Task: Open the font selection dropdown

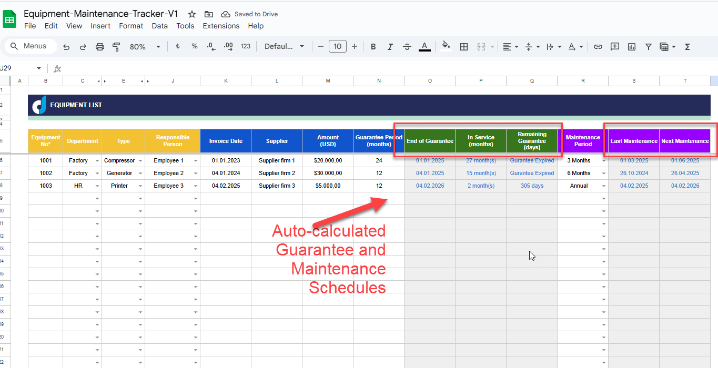Action: (x=284, y=46)
